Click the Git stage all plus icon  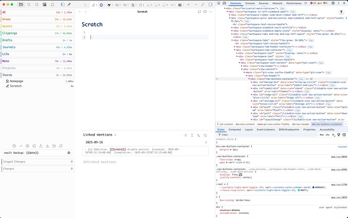[x=27, y=145]
